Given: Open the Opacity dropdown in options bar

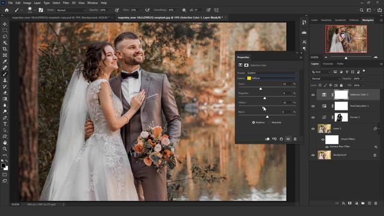Looking at the screenshot, I should [110, 10].
